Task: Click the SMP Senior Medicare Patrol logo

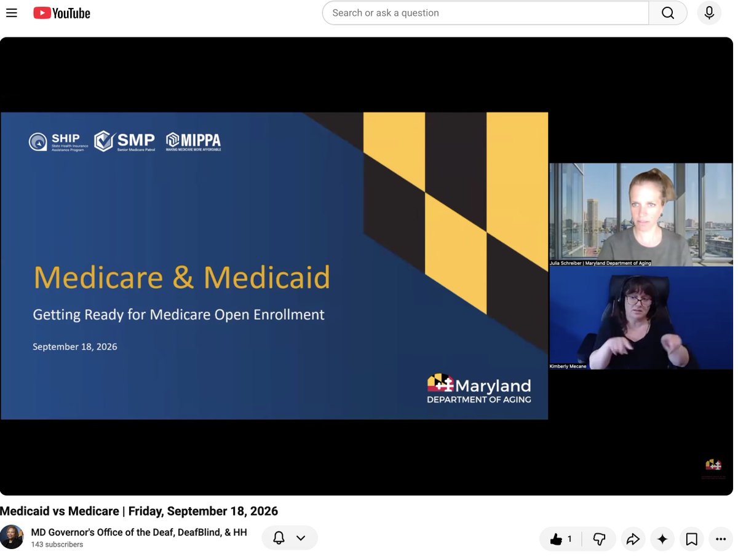Action: tap(124, 141)
